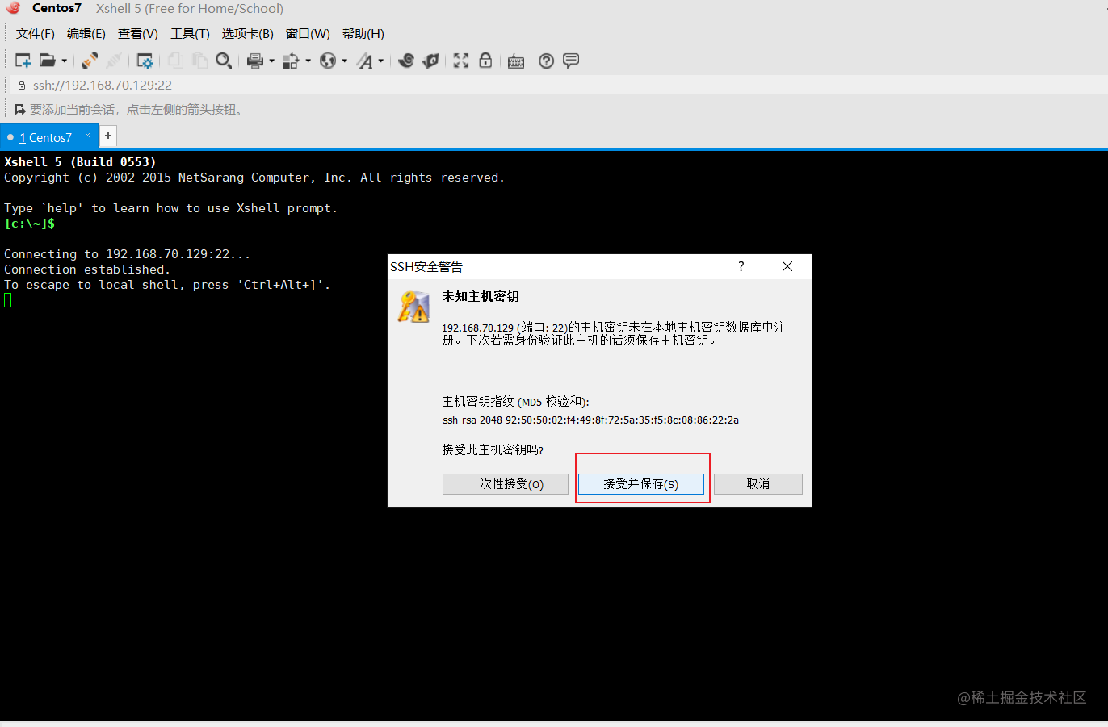Click the Paste icon in toolbar

tap(199, 61)
